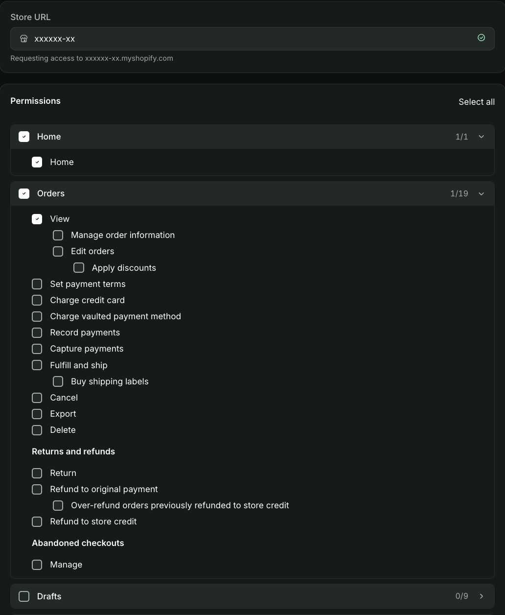Screen dimensions: 505x615
Task: Click the Returns and refunds heading
Action: (x=73, y=451)
